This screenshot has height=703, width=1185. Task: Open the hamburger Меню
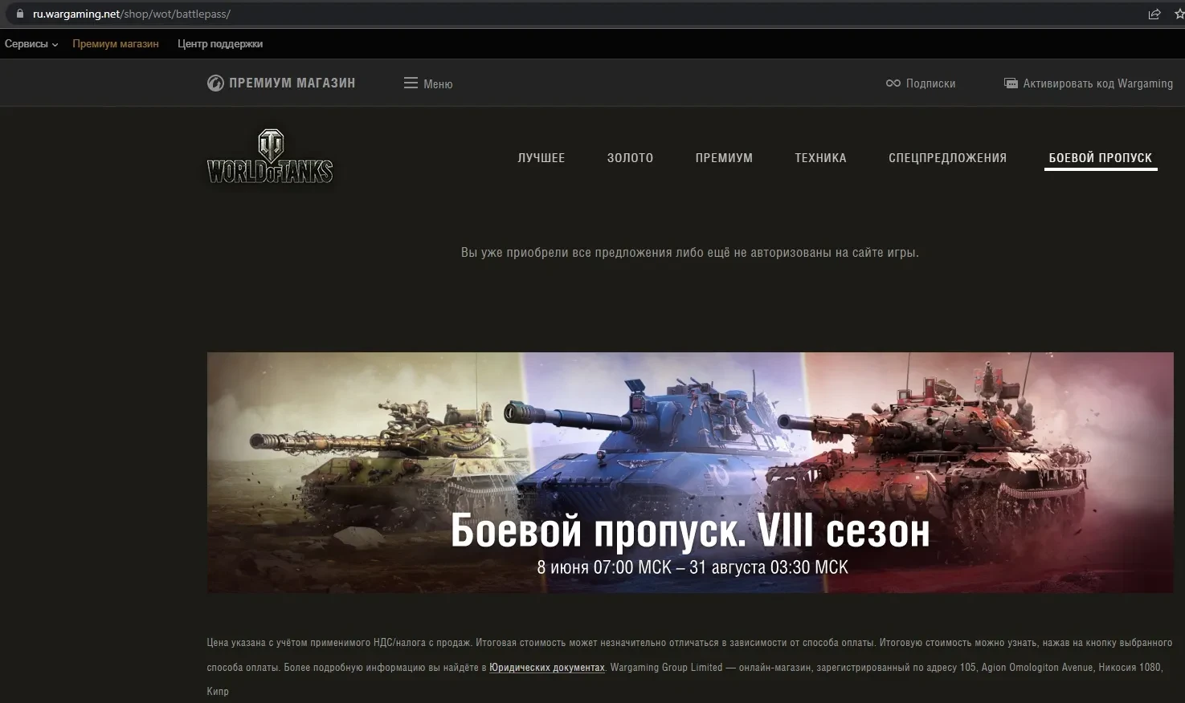point(427,83)
